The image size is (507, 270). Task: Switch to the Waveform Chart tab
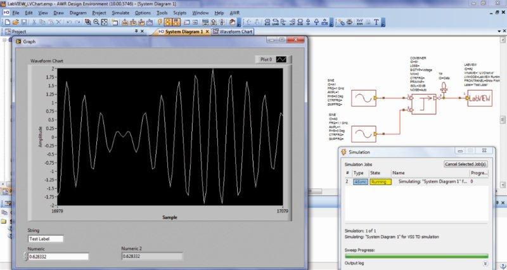(x=233, y=32)
